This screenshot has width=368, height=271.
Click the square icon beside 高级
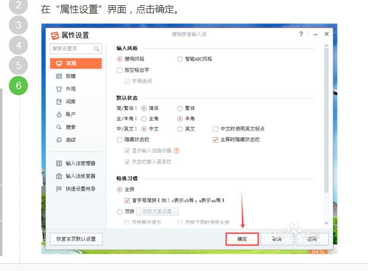coord(59,140)
